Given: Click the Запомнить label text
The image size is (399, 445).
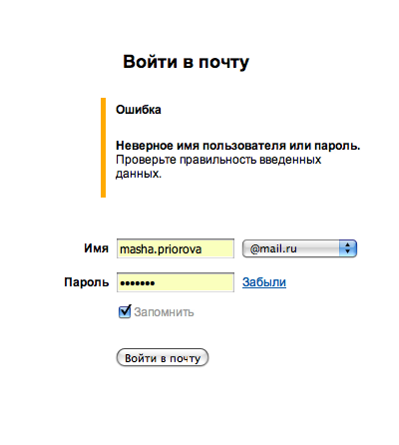Looking at the screenshot, I should 164,312.
